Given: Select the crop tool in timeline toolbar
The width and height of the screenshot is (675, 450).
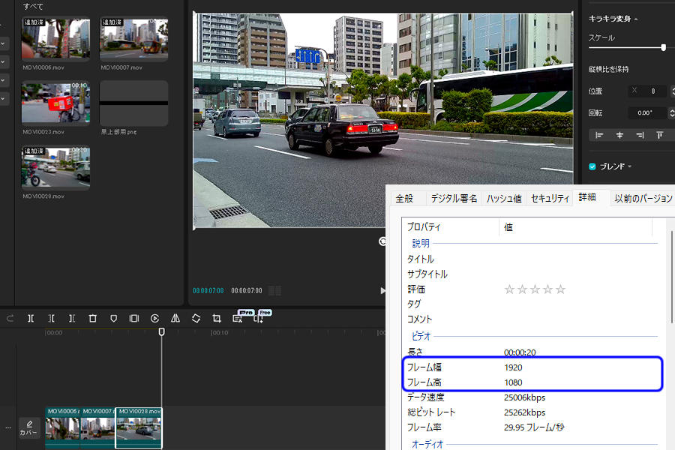Looking at the screenshot, I should pyautogui.click(x=216, y=318).
